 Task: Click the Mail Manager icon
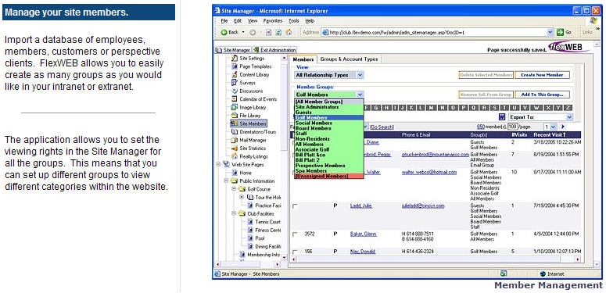235,140
